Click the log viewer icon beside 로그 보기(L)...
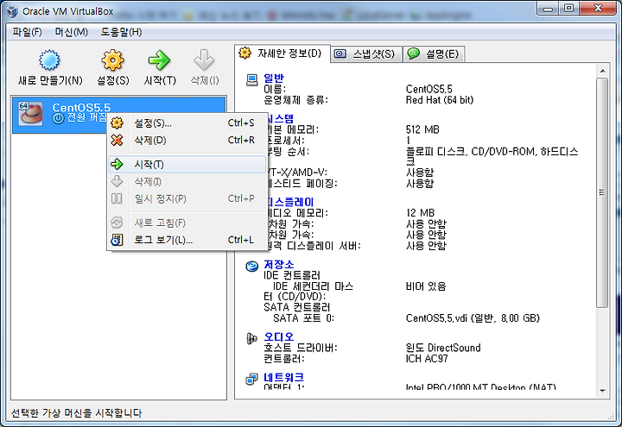Viewport: 622px width, 427px height. click(117, 240)
